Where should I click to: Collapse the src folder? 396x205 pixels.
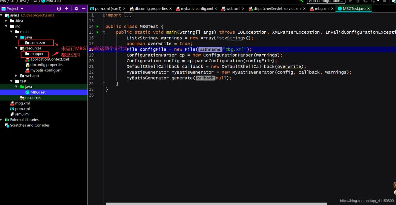[6, 26]
